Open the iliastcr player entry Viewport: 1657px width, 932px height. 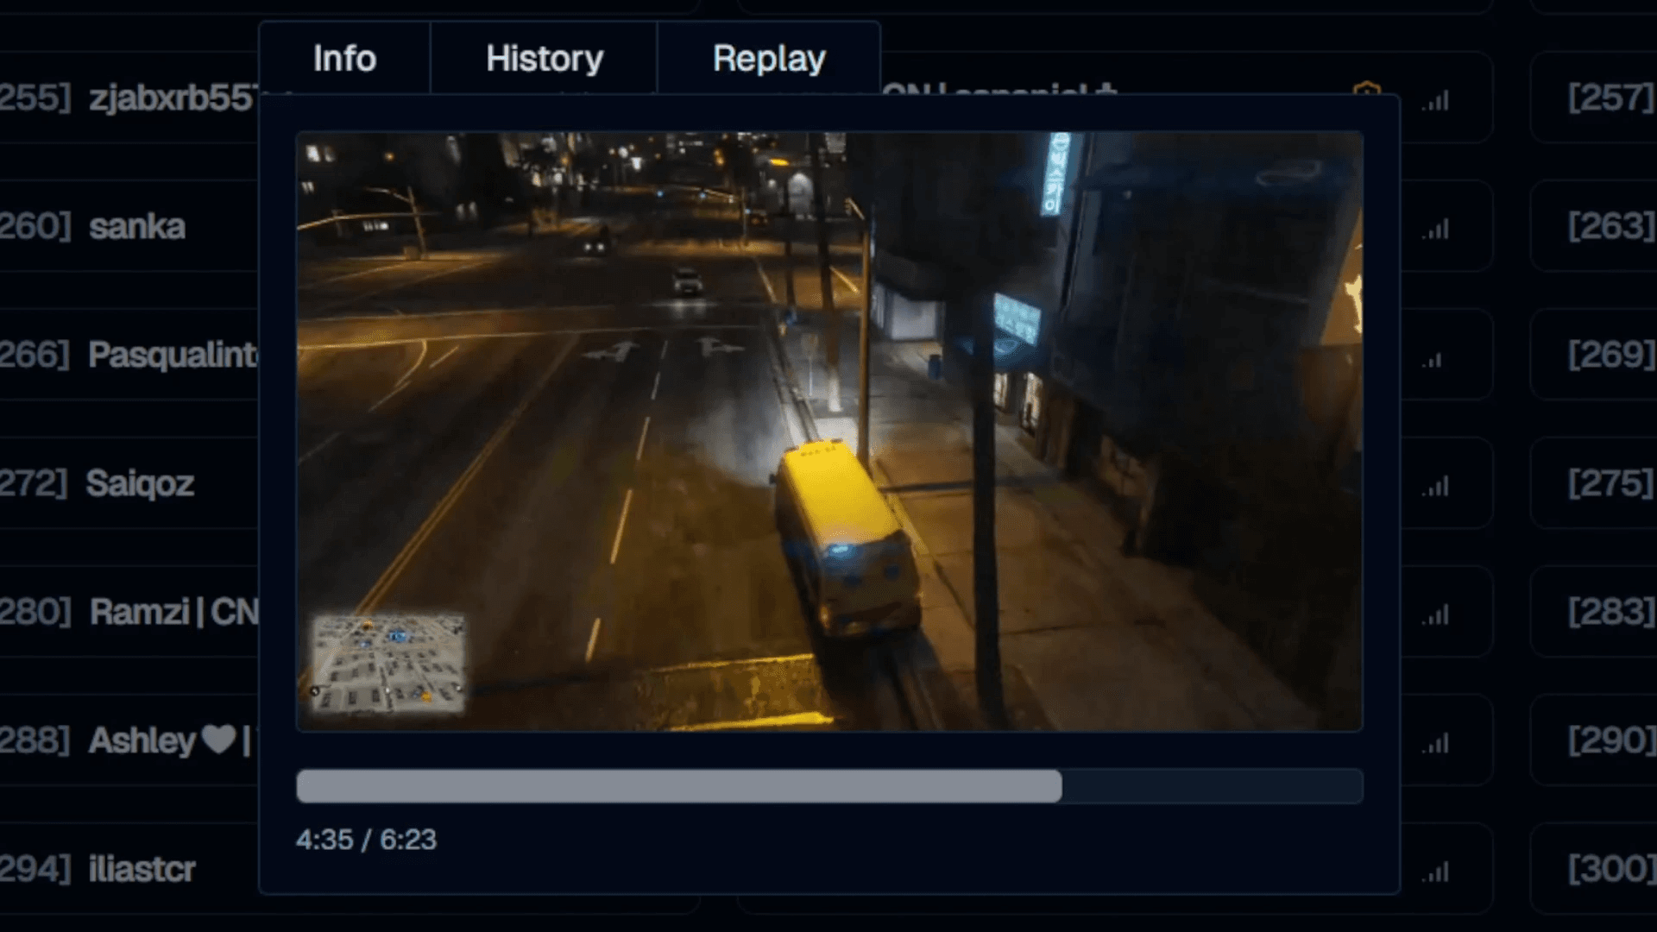(142, 869)
